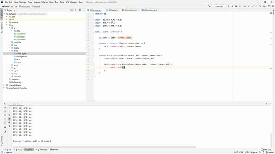Rerun Launcher from the Run panel
The width and height of the screenshot is (275, 154).
coord(5,108)
